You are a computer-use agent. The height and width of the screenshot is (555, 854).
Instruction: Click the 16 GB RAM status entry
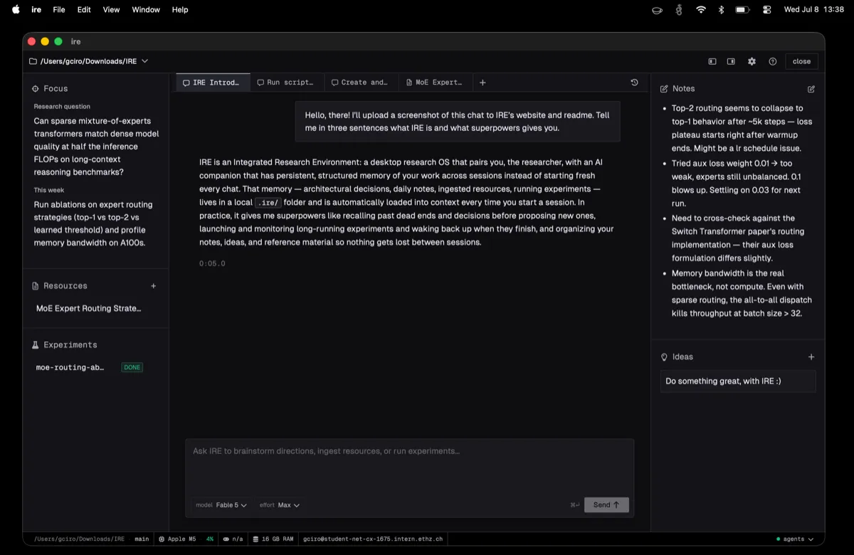click(273, 539)
